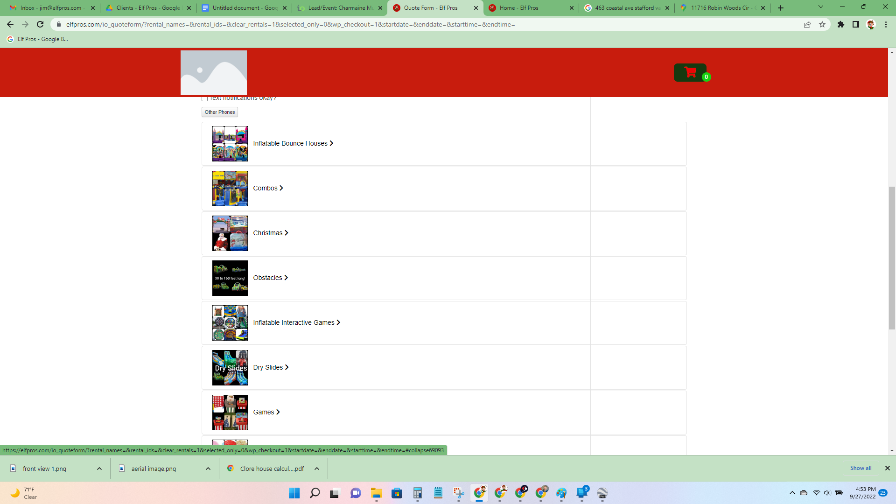Click the Christmas category thumbnail image
Screen dimensions: 896x504
pyautogui.click(x=230, y=233)
